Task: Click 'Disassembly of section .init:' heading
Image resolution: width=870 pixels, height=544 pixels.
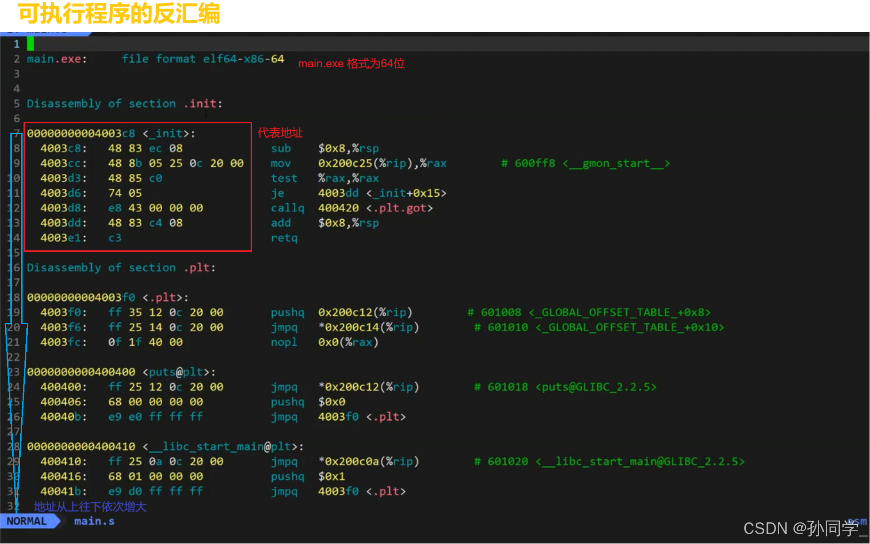Action: [x=125, y=104]
